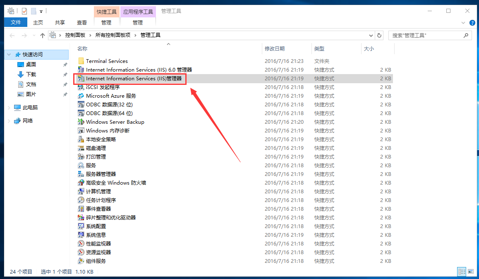Unpin 桌面 from quick access
Image resolution: width=479 pixels, height=279 pixels.
pos(65,65)
